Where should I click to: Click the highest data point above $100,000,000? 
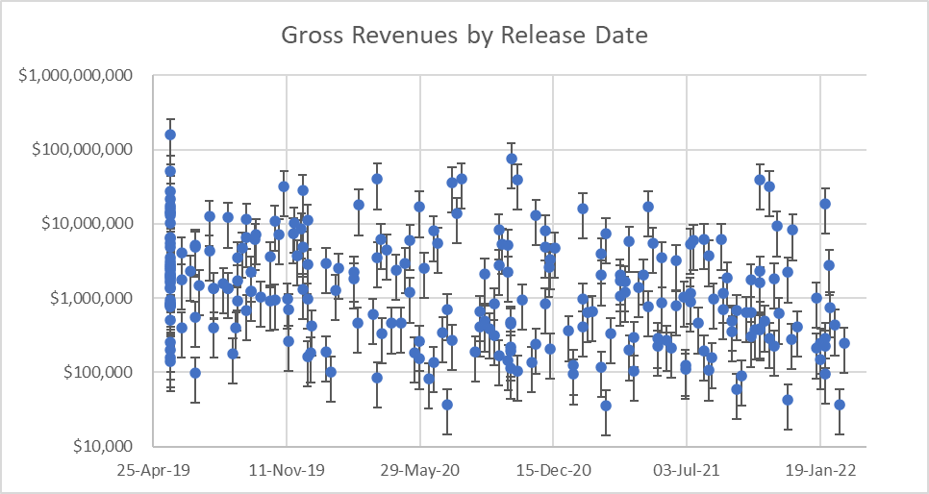[x=170, y=135]
